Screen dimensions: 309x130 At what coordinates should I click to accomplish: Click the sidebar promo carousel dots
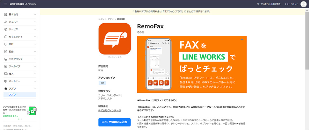click(20, 119)
